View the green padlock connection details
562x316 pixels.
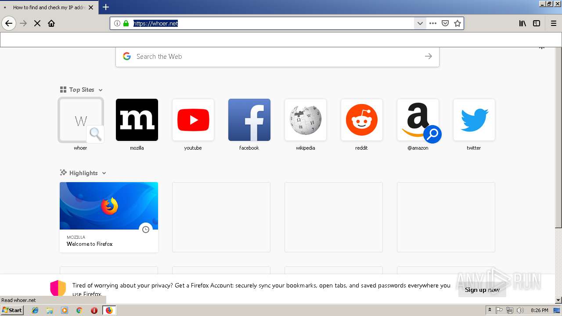[x=126, y=23]
